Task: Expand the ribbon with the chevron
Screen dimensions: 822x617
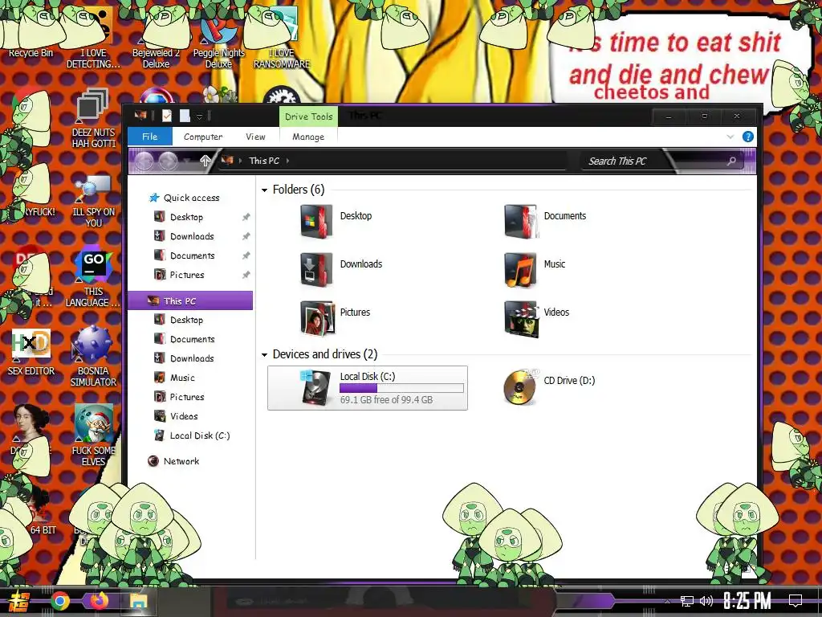Action: coord(730,137)
